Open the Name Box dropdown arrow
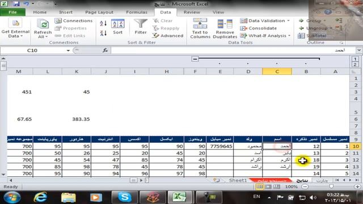Viewport: 363px width, 204px height. [x=68, y=50]
